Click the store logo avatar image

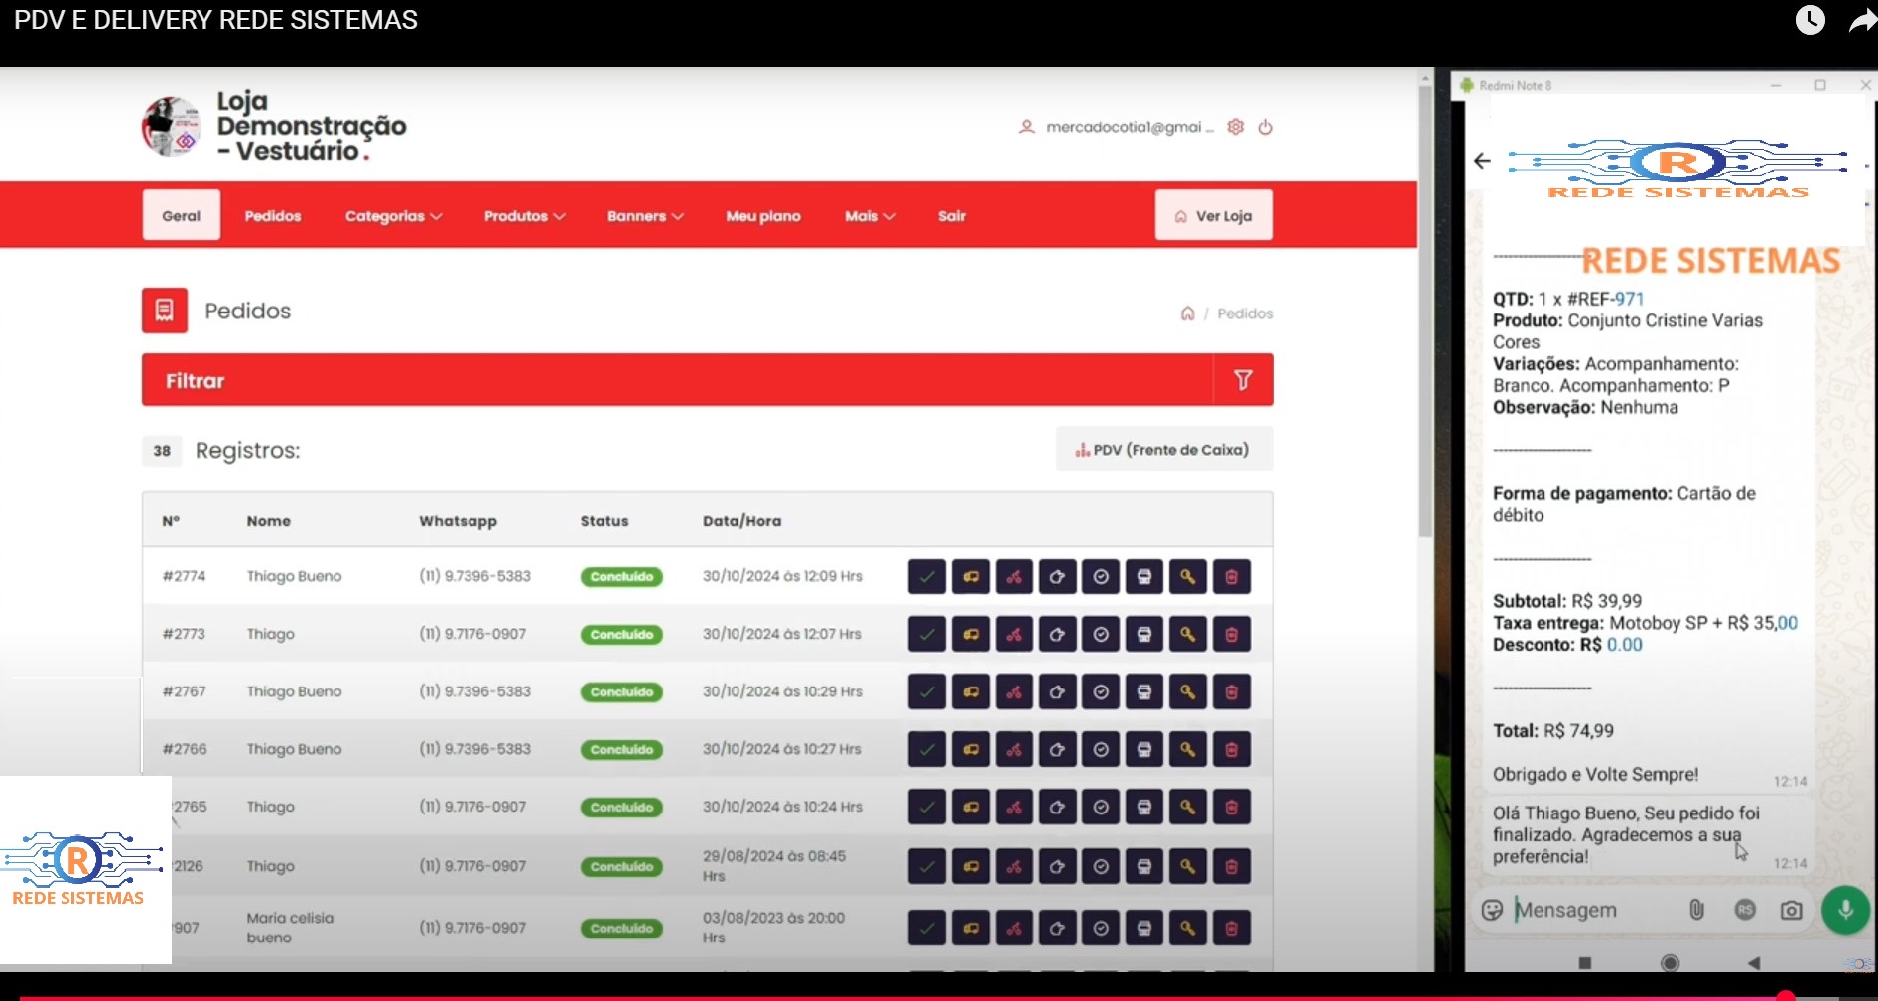tap(171, 127)
